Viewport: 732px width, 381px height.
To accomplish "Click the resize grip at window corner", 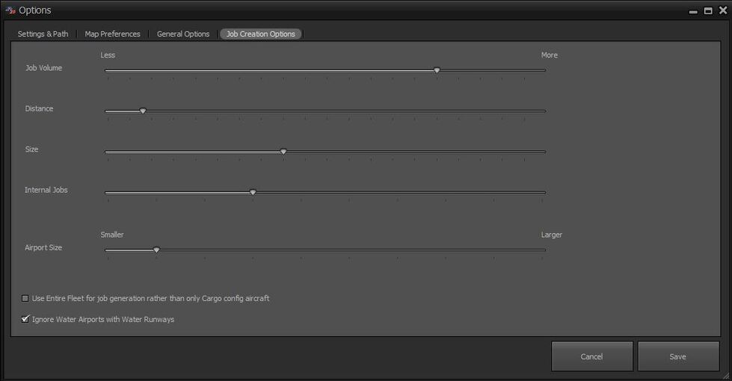I will point(726,375).
